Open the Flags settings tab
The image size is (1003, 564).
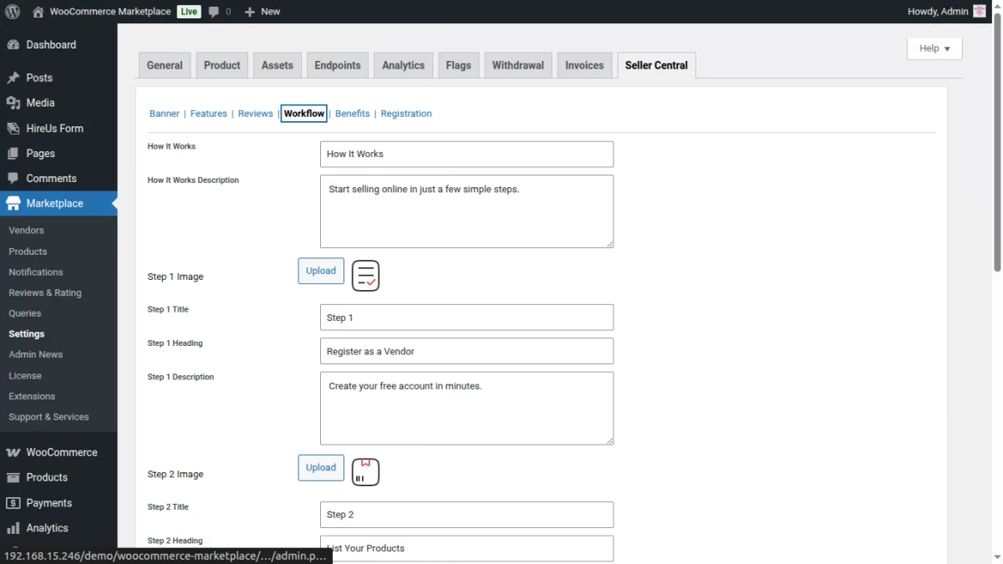point(458,64)
